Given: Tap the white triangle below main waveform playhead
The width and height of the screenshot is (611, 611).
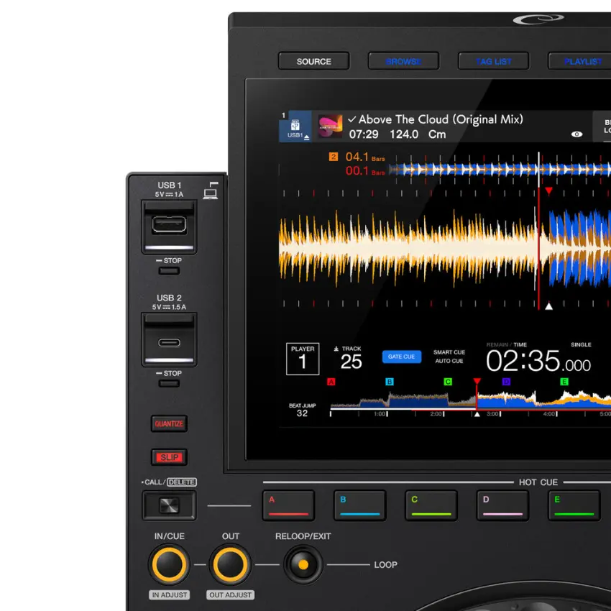Looking at the screenshot, I should pos(548,306).
